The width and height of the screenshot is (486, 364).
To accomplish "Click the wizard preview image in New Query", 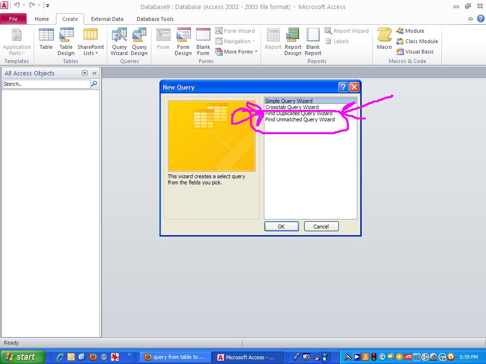I will click(212, 136).
